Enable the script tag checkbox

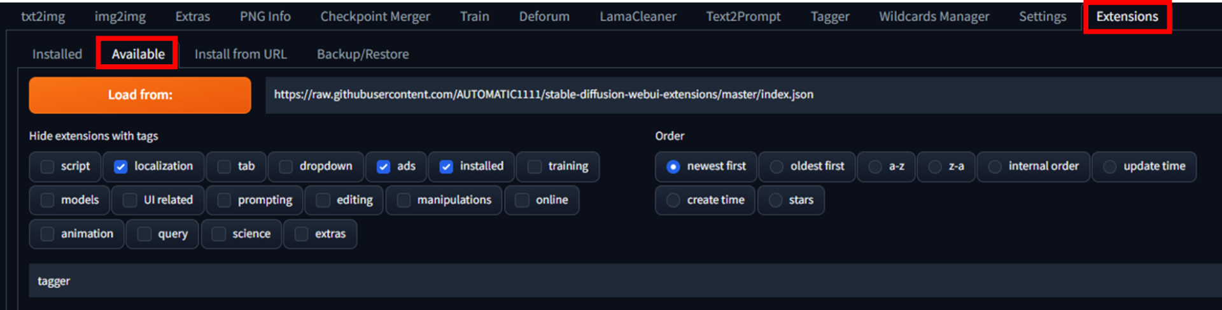(47, 167)
